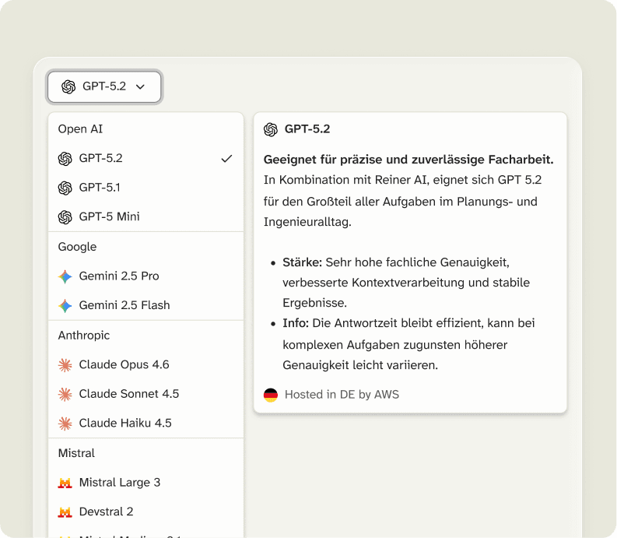Click the 'Hosted in DE by AWS' text

(342, 395)
